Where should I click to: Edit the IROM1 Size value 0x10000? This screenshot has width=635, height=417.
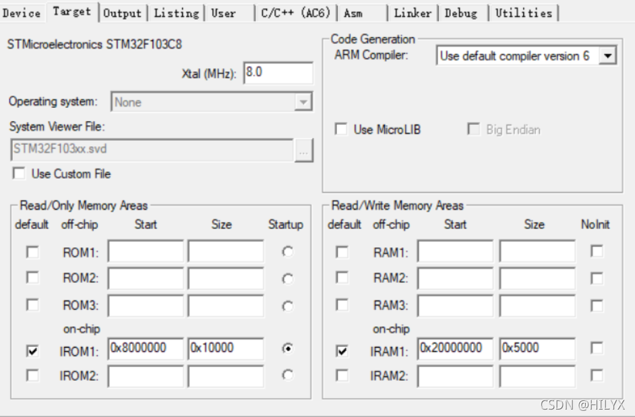[x=226, y=348]
